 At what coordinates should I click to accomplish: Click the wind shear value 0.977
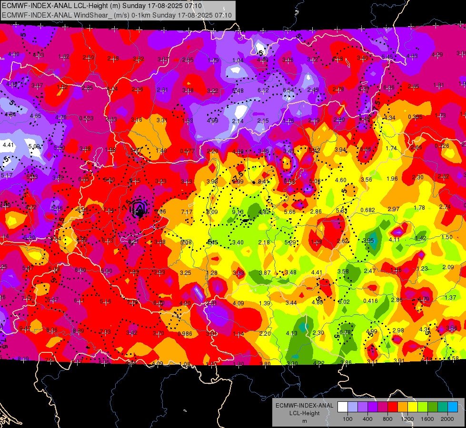tap(188, 151)
